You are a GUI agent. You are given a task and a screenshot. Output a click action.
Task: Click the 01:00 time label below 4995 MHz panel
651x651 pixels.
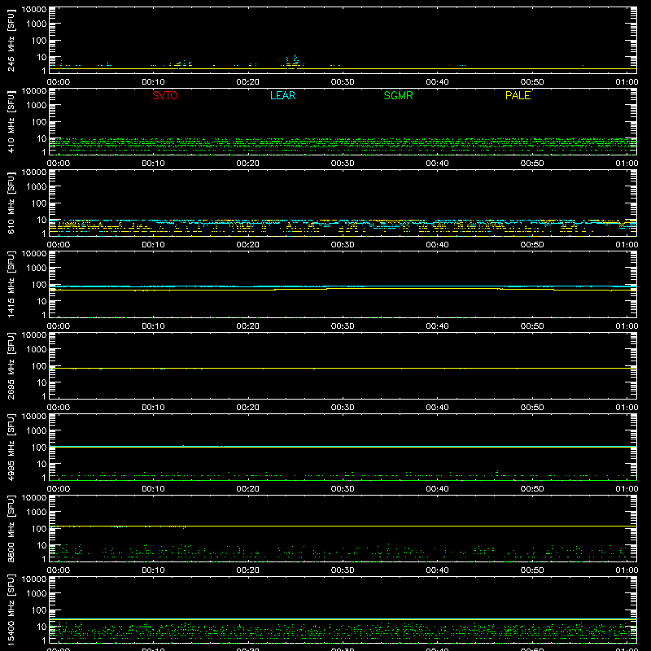pos(627,489)
